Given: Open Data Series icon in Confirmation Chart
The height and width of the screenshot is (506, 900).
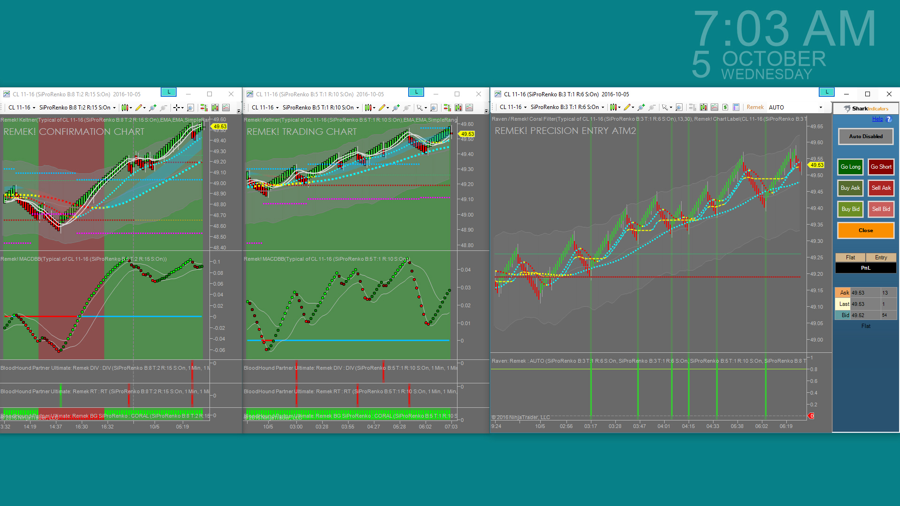Looking at the screenshot, I should point(215,108).
